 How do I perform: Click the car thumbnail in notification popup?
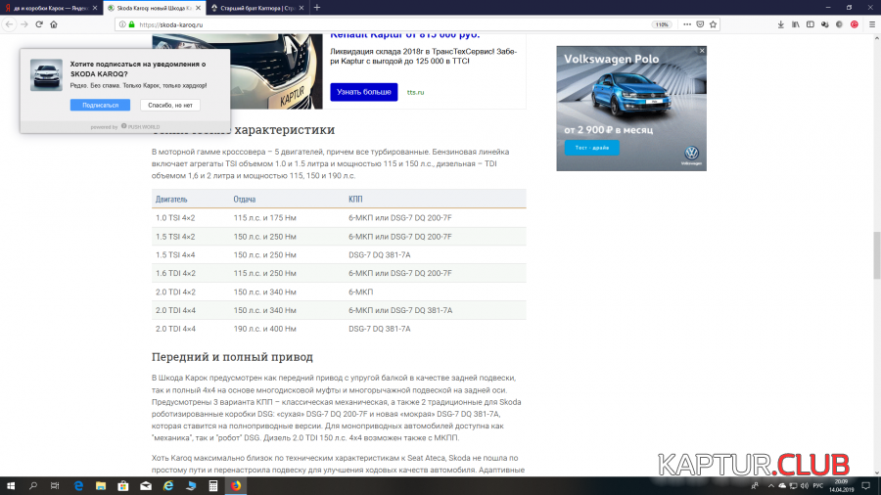click(46, 74)
